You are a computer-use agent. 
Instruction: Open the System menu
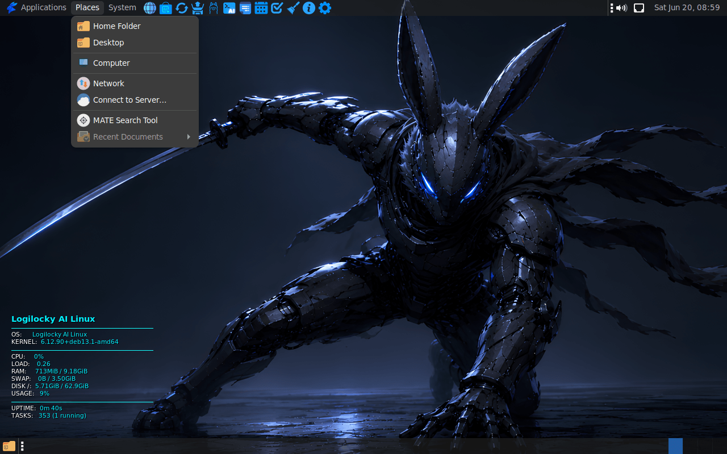click(122, 7)
